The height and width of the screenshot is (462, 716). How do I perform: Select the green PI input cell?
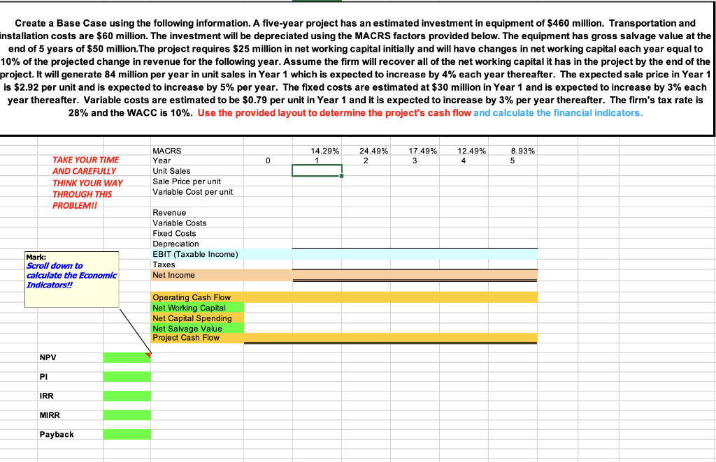coord(127,376)
